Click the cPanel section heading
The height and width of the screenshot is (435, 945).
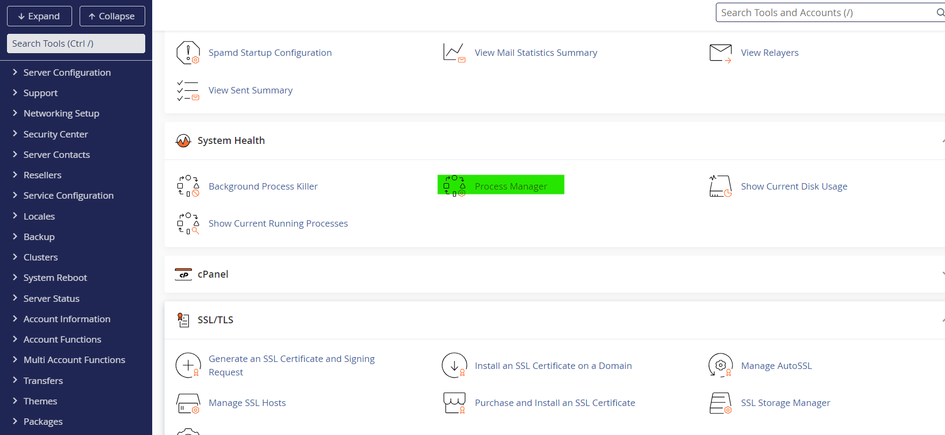[x=213, y=274]
